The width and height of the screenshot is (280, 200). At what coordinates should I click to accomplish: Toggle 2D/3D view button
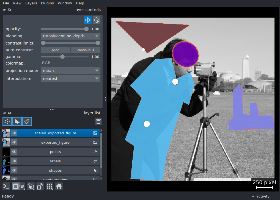[19, 187]
